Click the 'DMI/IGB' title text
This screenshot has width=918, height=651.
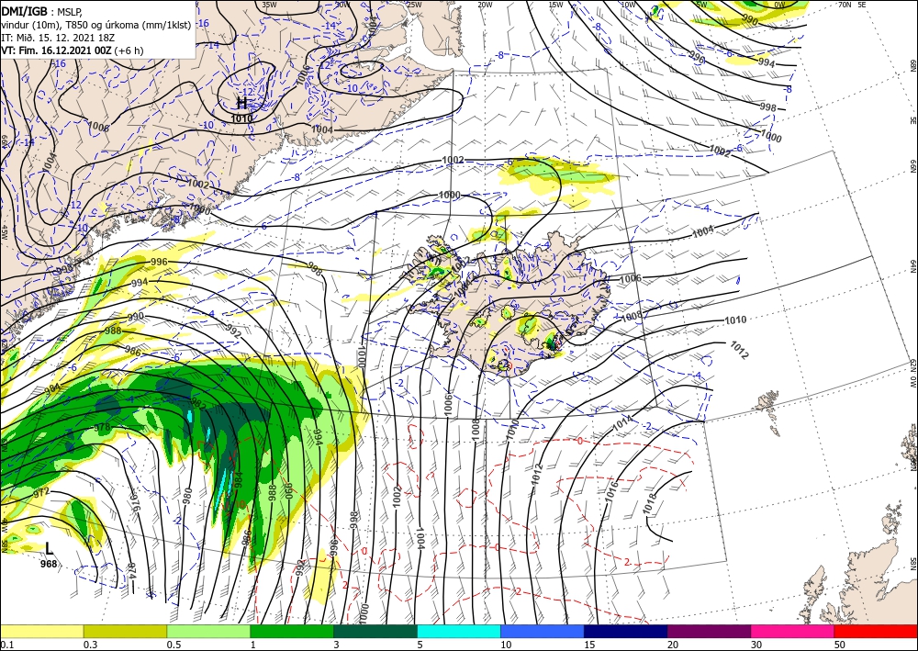[x=24, y=11]
